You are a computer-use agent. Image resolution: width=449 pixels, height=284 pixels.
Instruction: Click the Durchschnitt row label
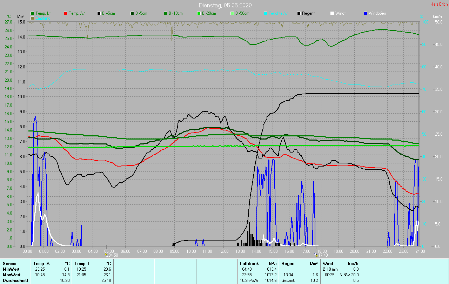click(x=15, y=280)
